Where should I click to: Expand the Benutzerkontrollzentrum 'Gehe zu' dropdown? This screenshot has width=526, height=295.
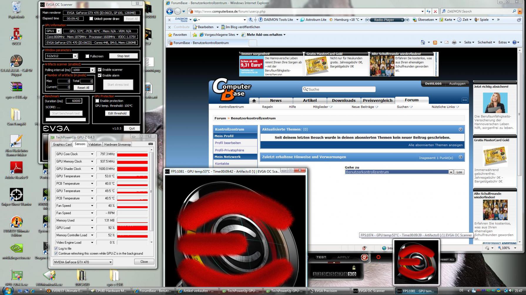[x=451, y=172]
